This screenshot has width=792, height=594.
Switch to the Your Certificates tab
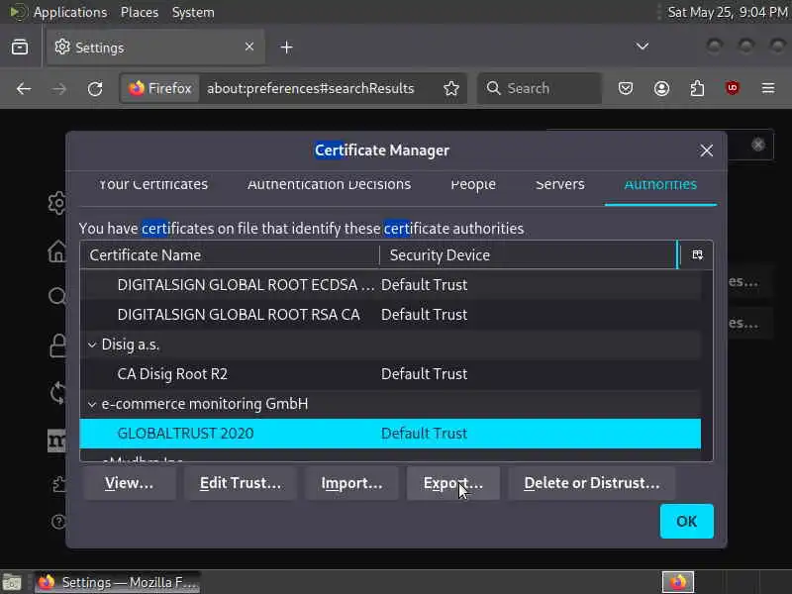point(153,184)
